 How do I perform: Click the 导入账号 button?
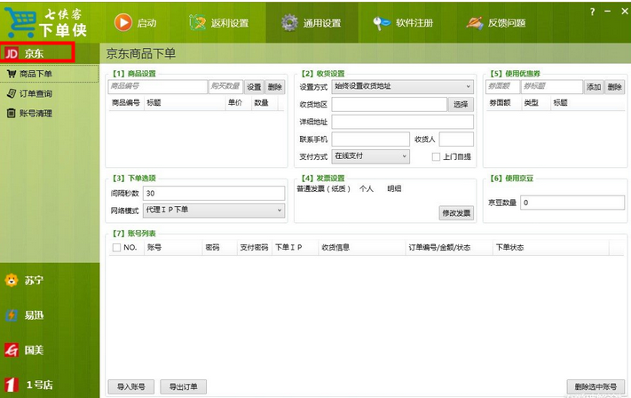pyautogui.click(x=130, y=386)
